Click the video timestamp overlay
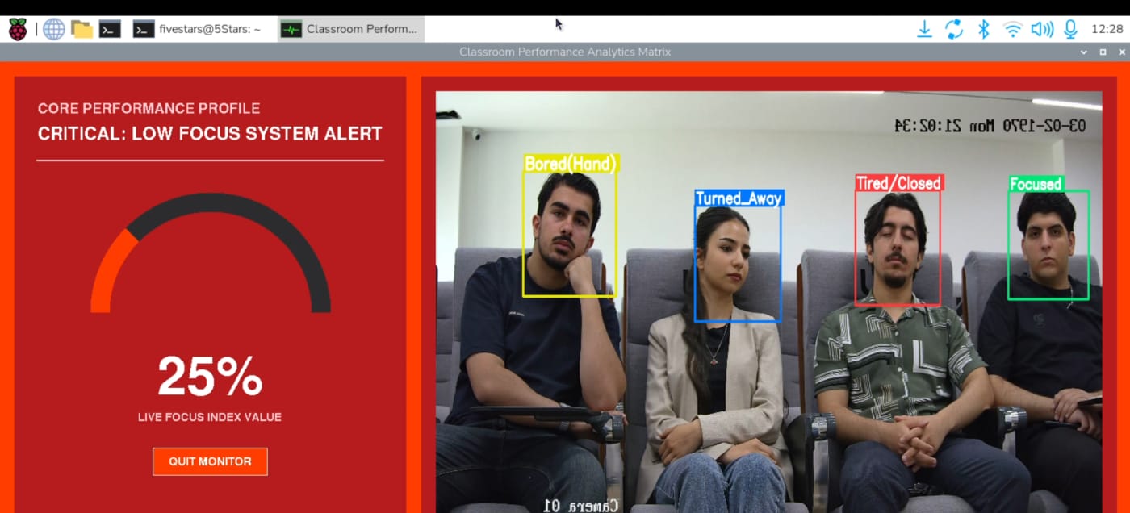This screenshot has width=1130, height=513. click(990, 125)
